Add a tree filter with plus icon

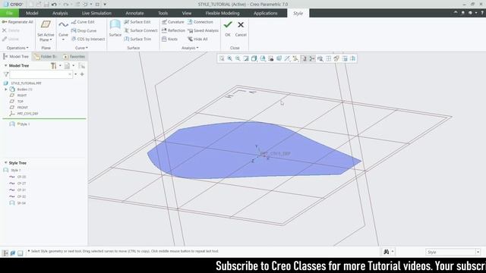(82, 74)
